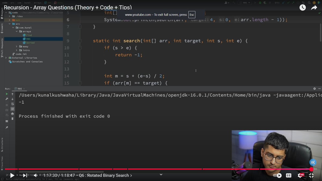Screen dimensions: 322x181
Task: Click the camera dump threads icon
Action: (x=7, y=110)
